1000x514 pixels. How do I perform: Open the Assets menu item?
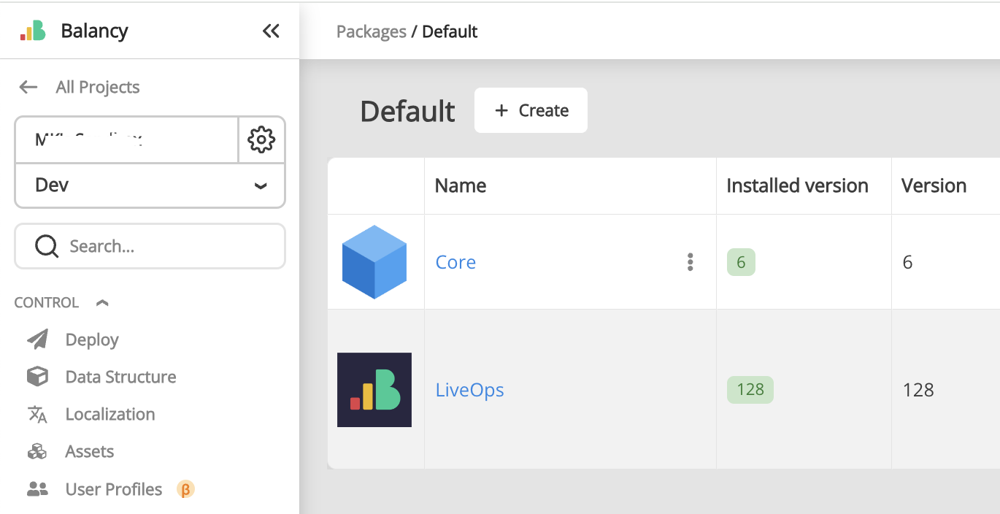tap(90, 451)
